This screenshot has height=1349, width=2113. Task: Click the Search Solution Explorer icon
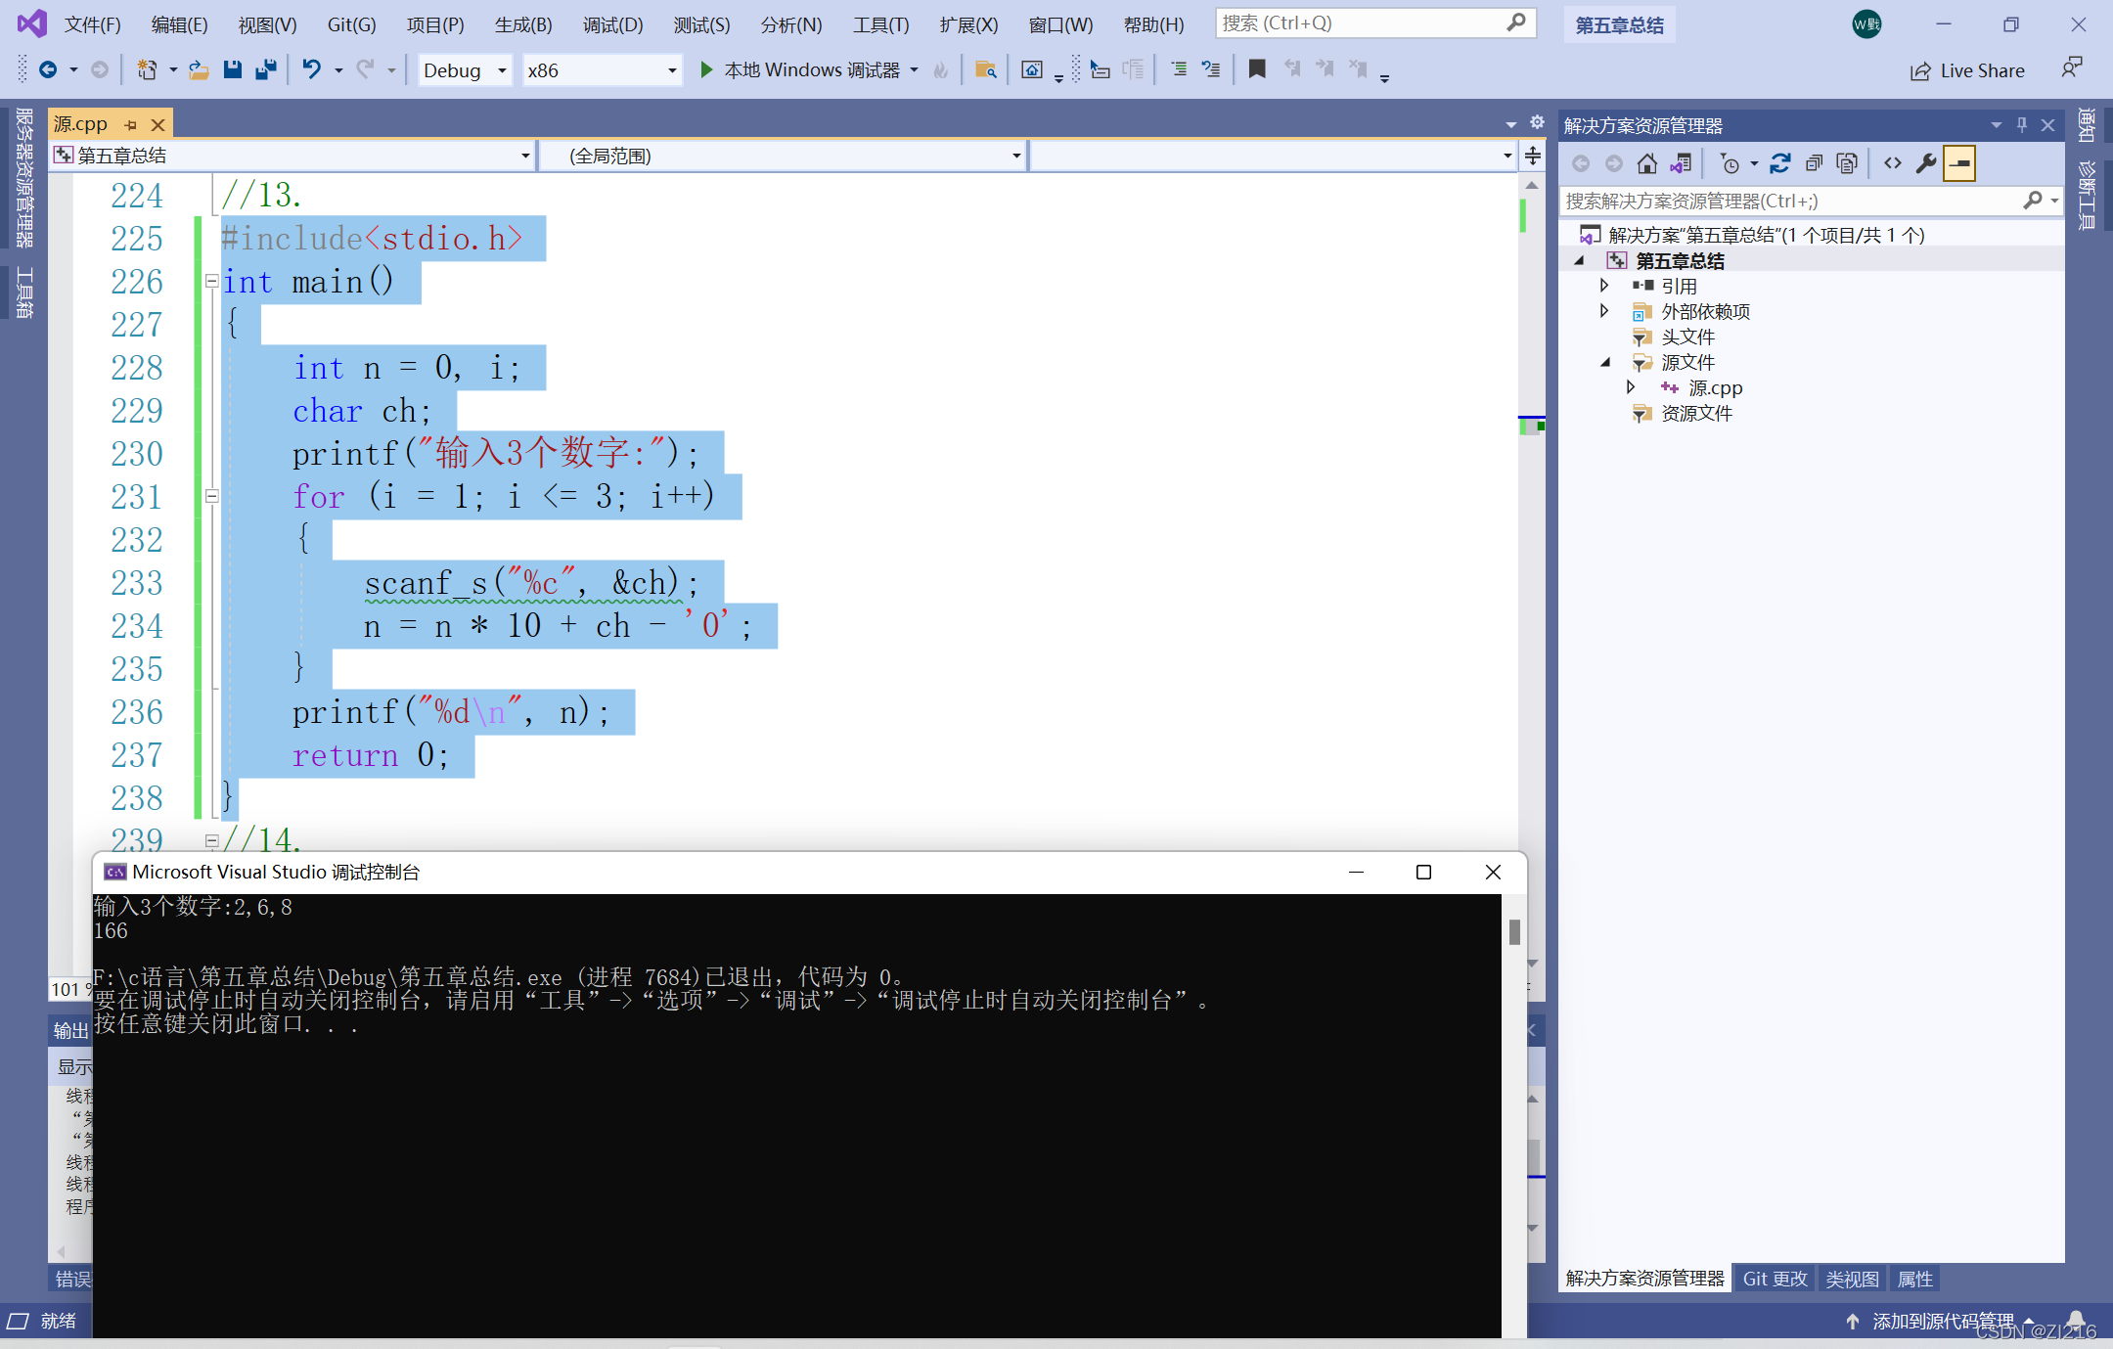(x=2033, y=201)
